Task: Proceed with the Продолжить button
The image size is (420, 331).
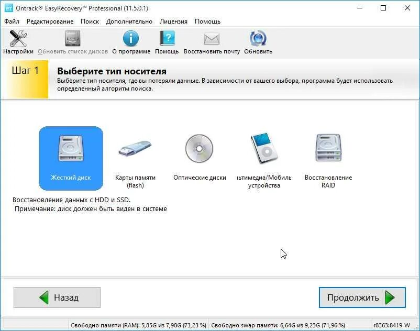Action: 362,297
